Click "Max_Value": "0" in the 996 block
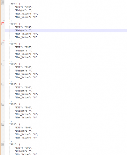 tap(26, 97)
